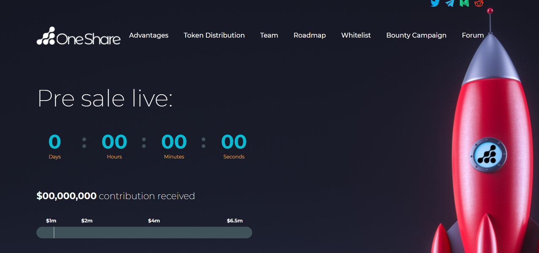Viewport: 539px width, 253px height.
Task: Open the Telegram social icon
Action: pos(450,3)
